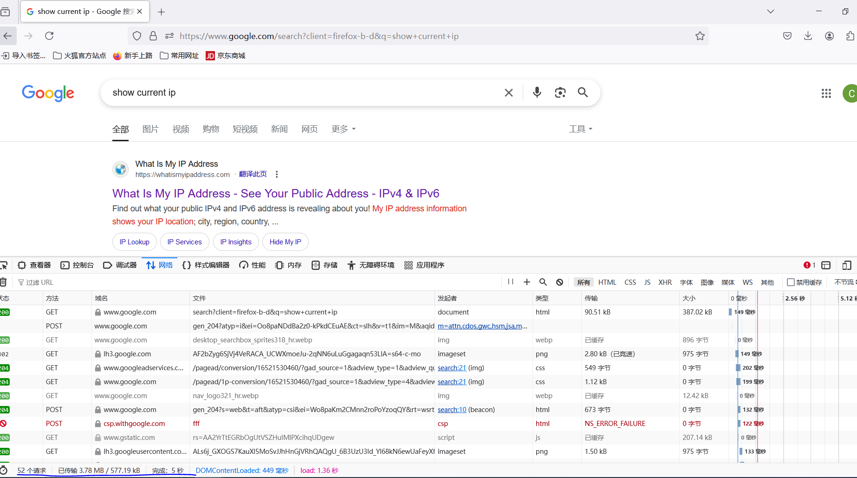
Task: Enable the 禁用缓存 checkbox
Action: pyautogui.click(x=791, y=282)
